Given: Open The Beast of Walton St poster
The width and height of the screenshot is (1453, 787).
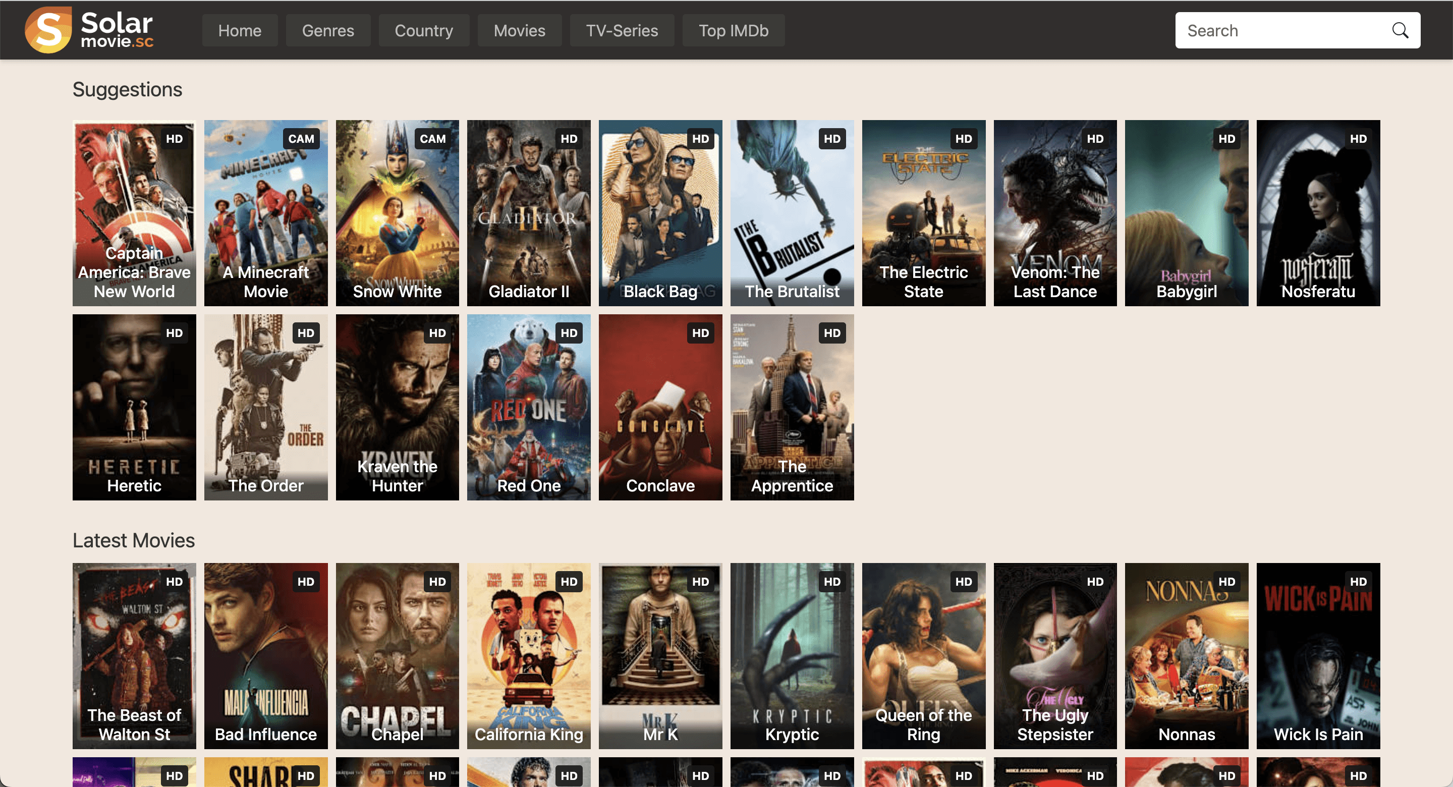Looking at the screenshot, I should 134,656.
